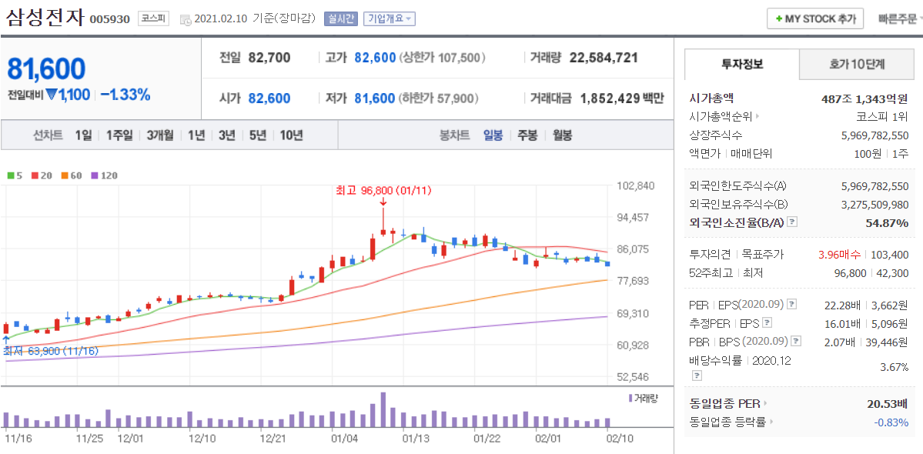
Task: Add stock via MY STOCK 추가 button
Action: tap(815, 18)
